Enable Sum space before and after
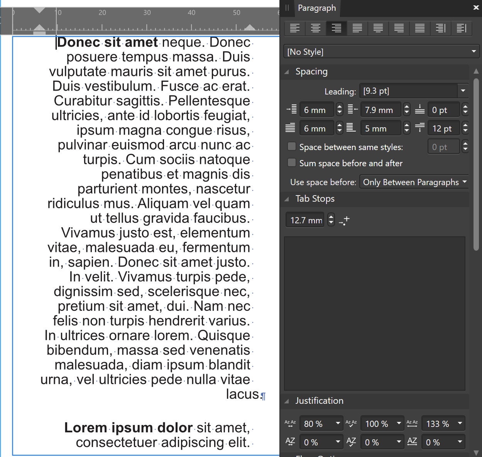Screen dimensions: 482x457 pos(291,163)
